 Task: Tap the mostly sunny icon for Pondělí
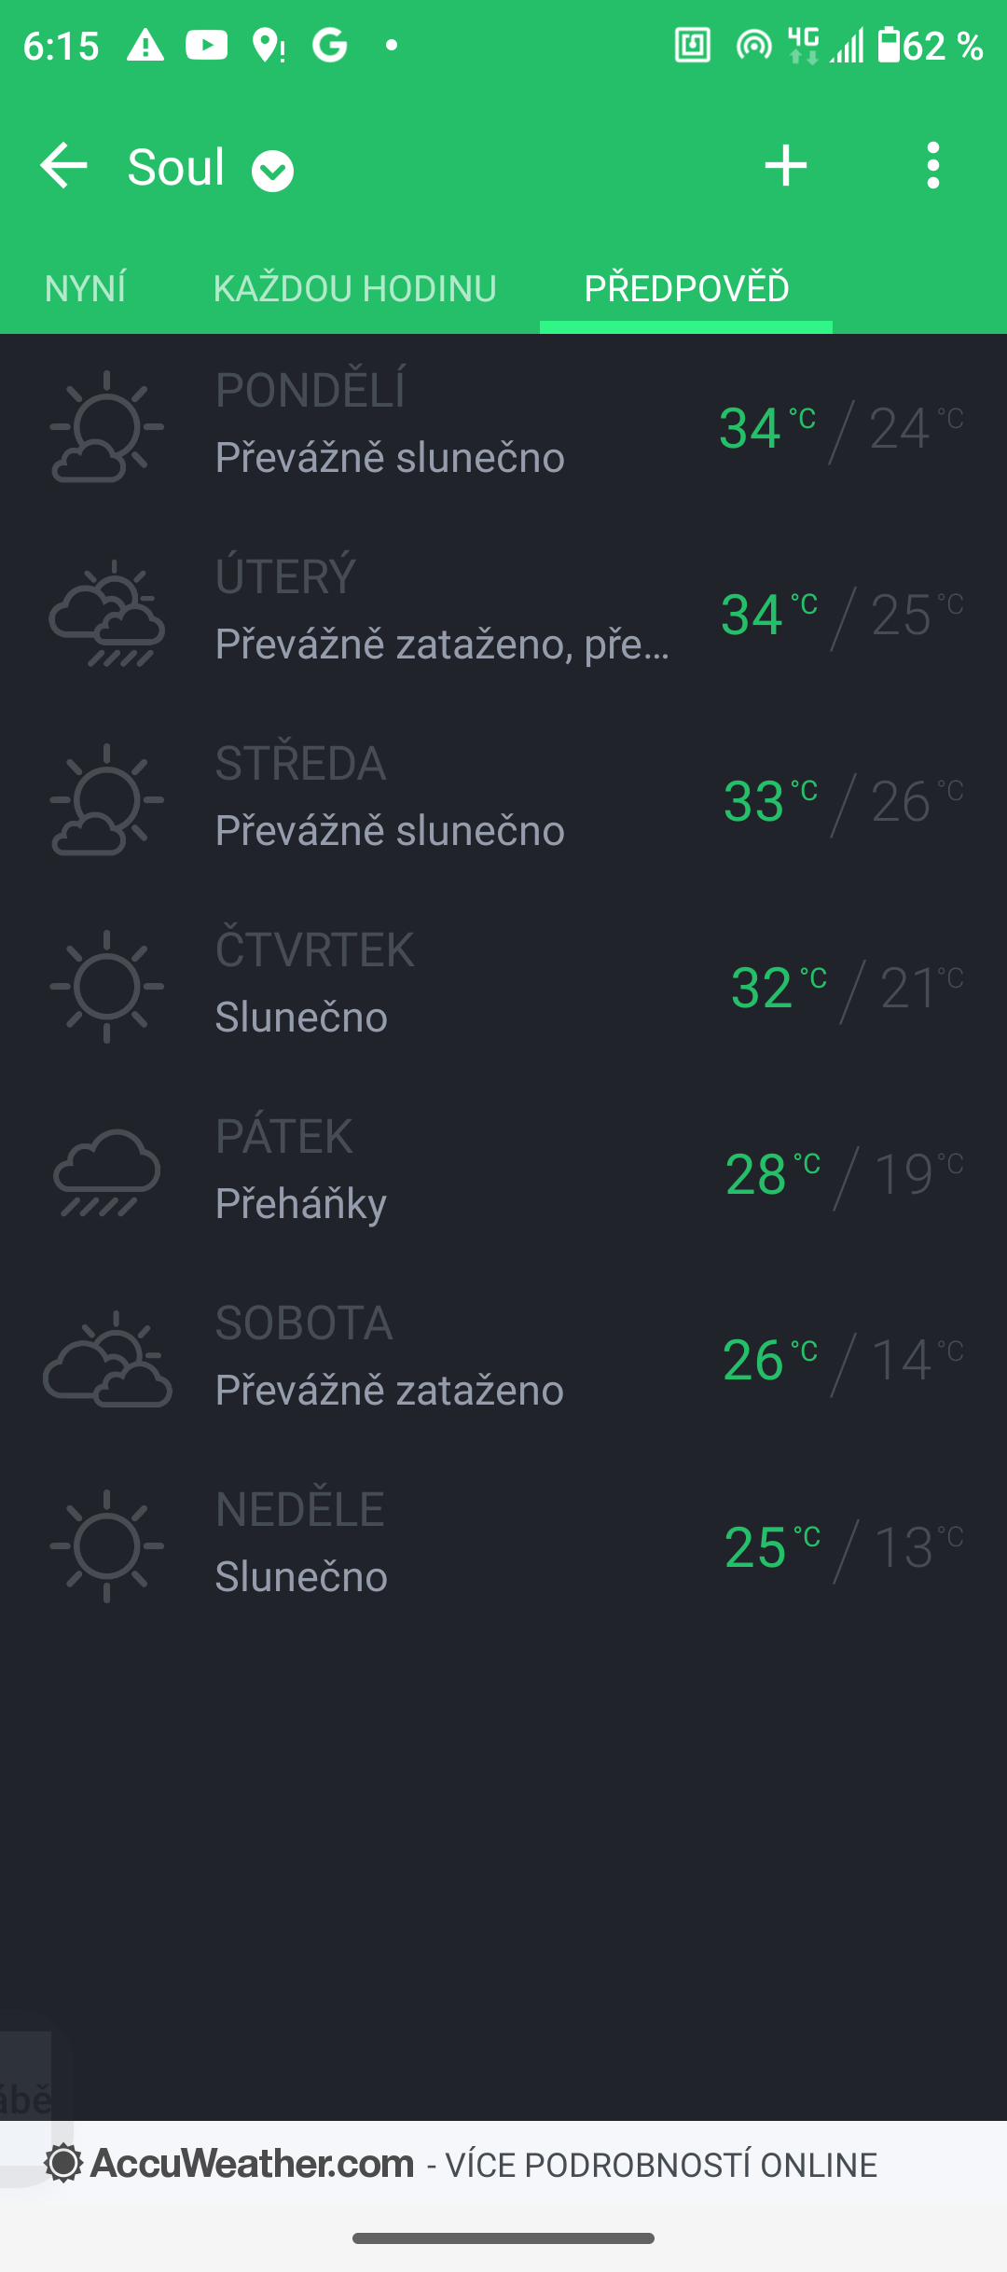[x=106, y=427]
